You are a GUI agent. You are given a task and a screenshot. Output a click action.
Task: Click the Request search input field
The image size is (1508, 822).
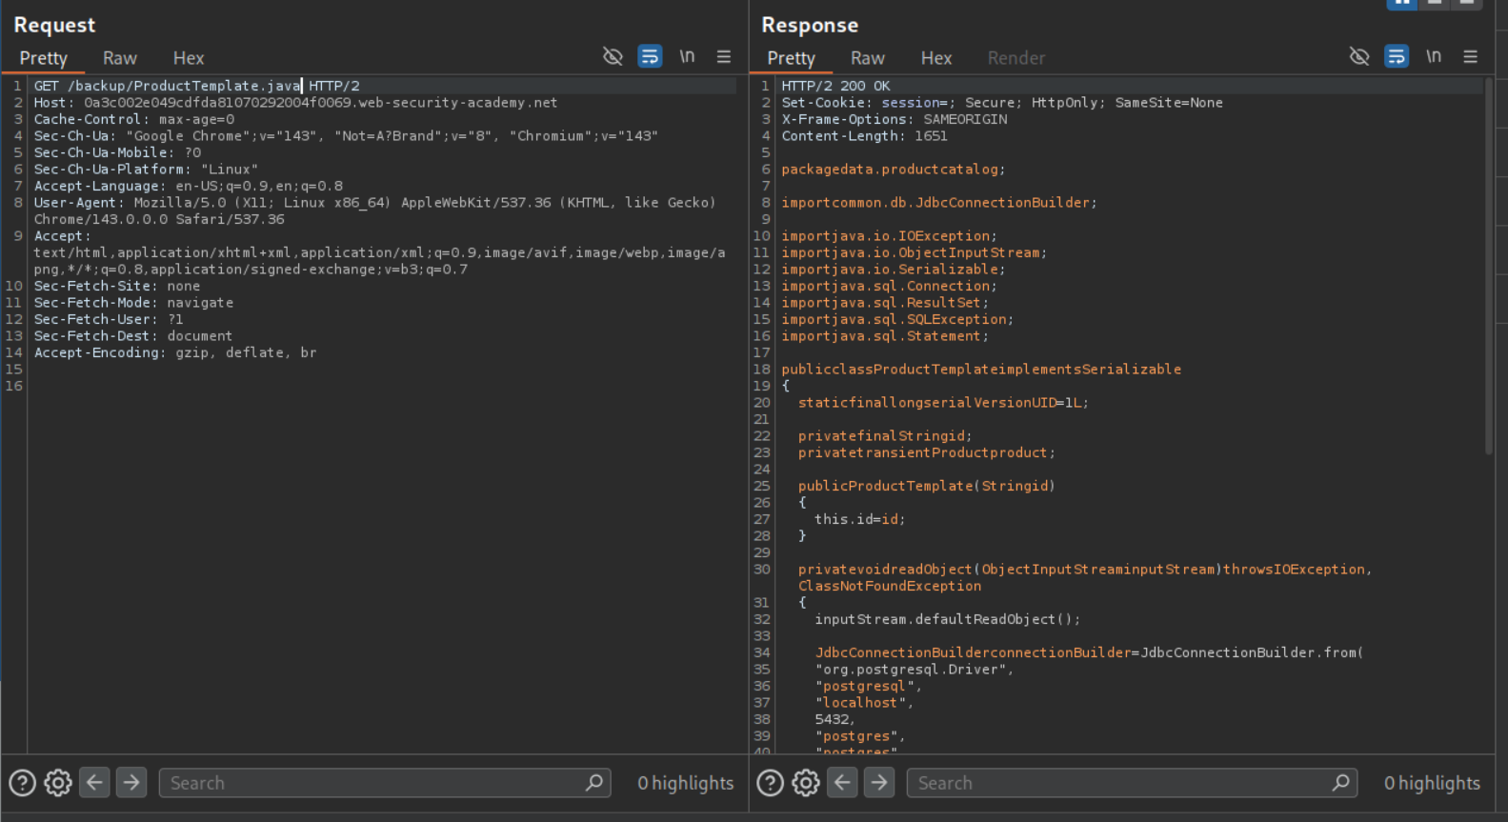[x=372, y=783]
